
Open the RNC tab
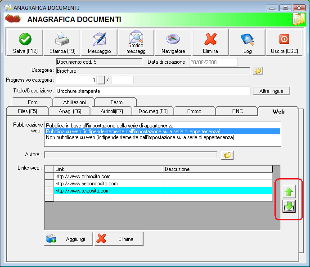[237, 111]
